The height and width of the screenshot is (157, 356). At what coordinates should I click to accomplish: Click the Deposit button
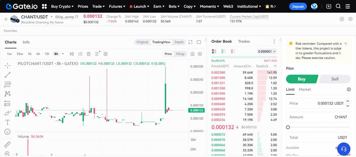[298, 6]
